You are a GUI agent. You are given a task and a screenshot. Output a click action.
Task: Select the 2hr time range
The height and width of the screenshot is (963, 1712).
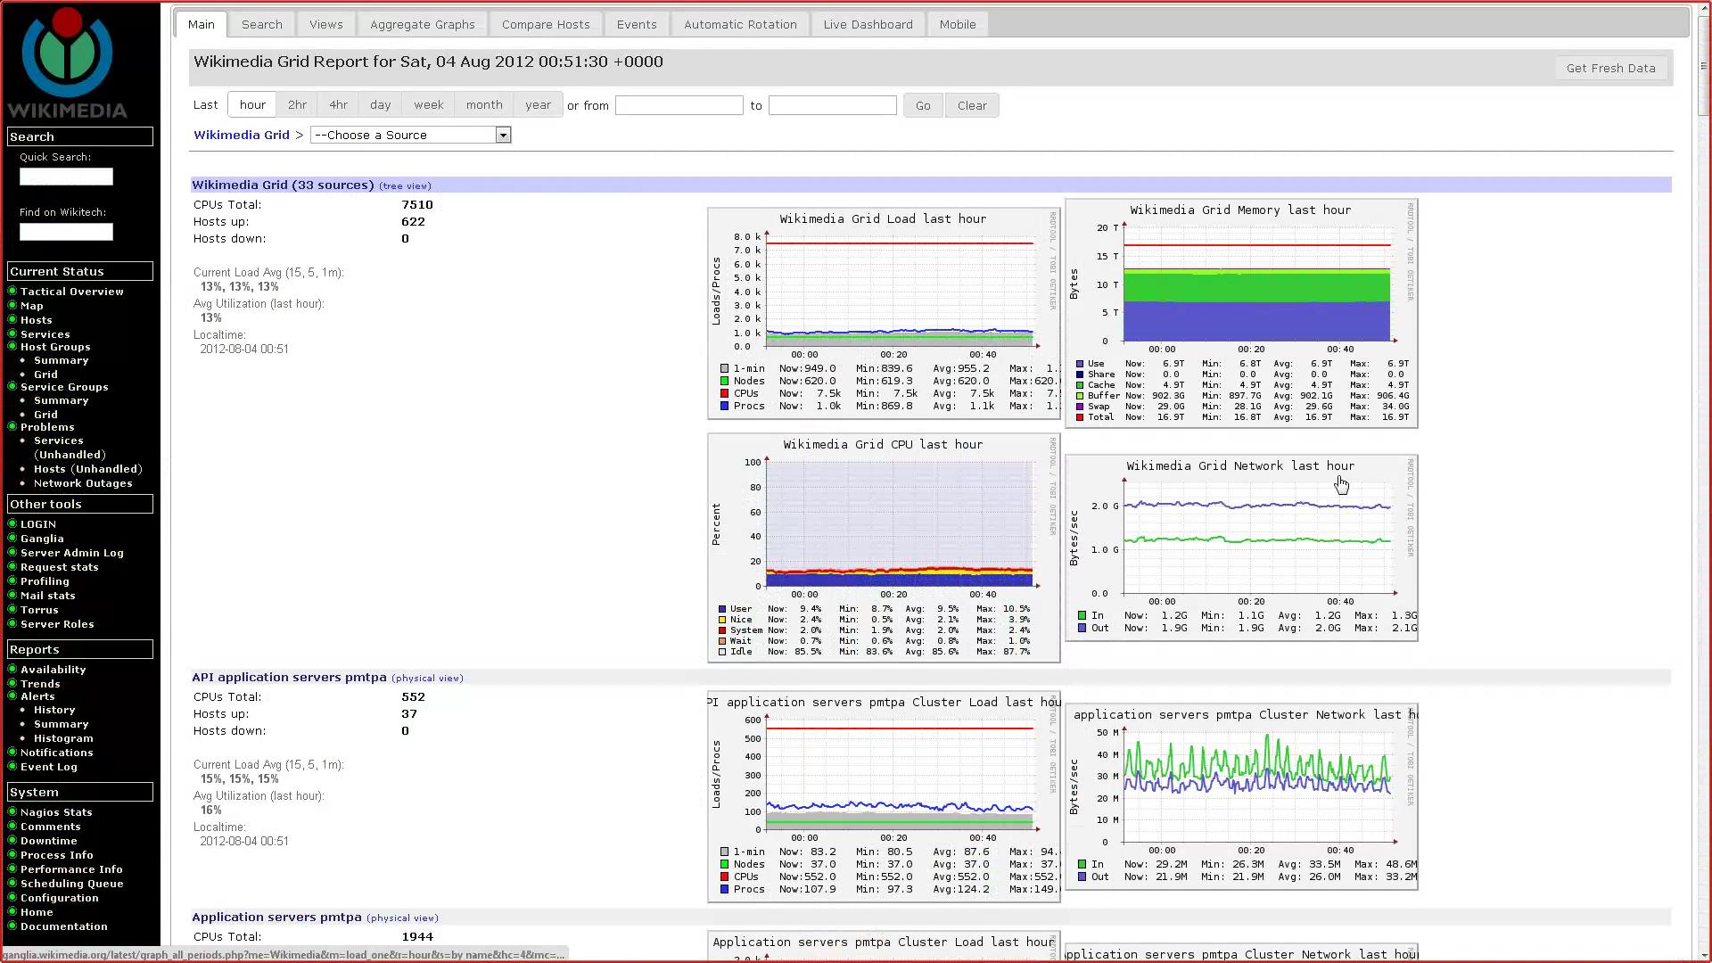(297, 104)
